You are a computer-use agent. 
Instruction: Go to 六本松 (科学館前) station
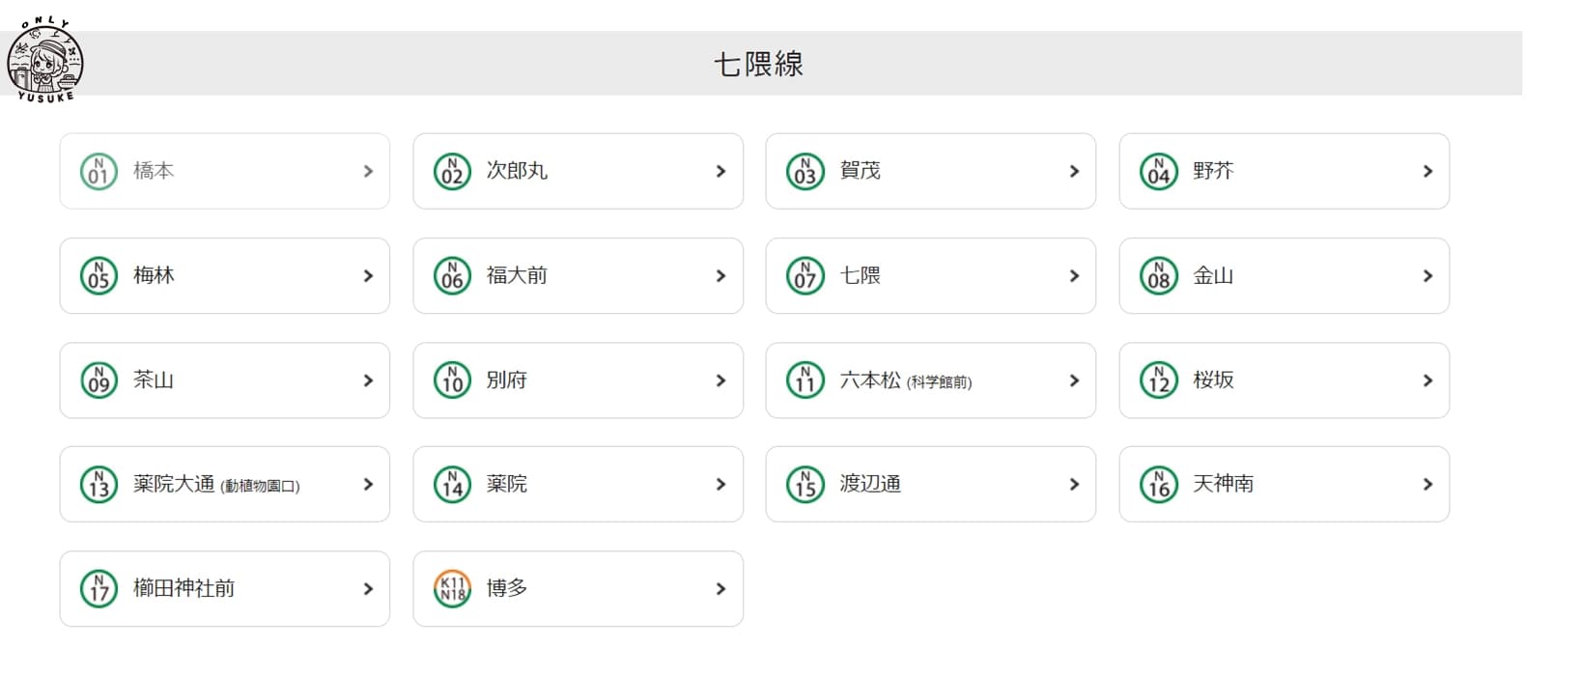905,380
